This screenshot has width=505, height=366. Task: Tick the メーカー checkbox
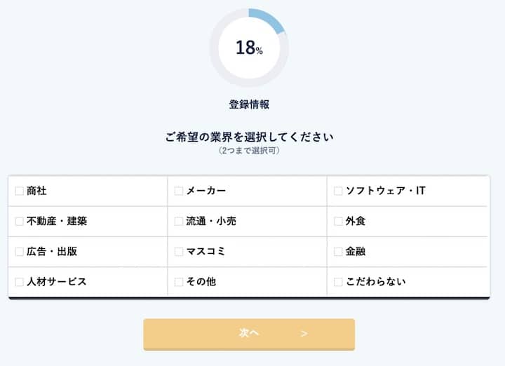179,191
